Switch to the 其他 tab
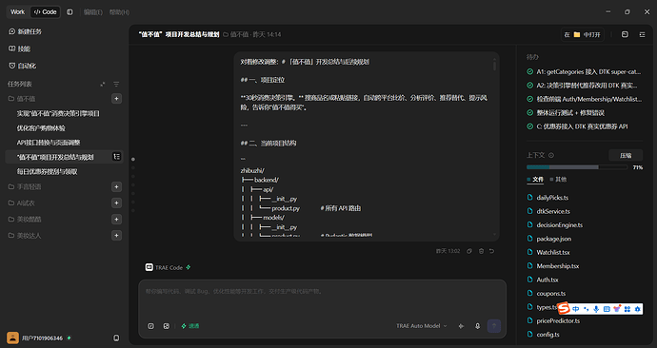 click(x=558, y=180)
